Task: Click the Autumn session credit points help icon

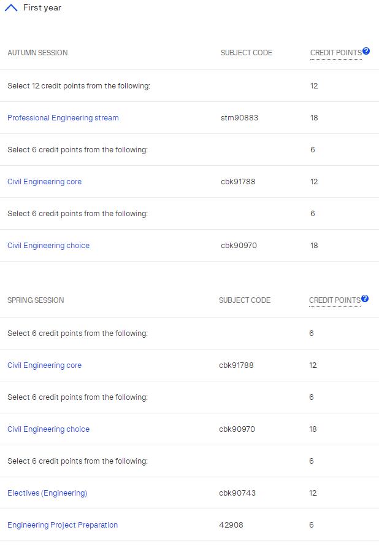Action: (x=366, y=51)
